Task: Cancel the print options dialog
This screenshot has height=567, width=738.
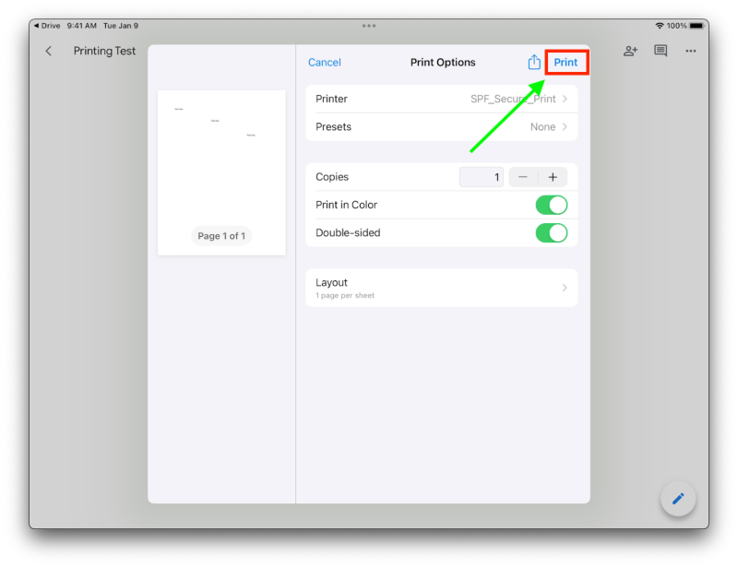Action: [324, 63]
